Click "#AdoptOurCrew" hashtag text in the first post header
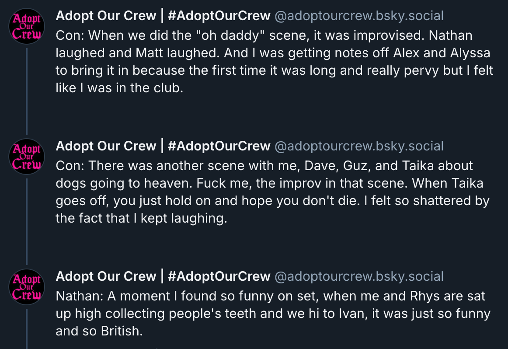 click(x=219, y=16)
